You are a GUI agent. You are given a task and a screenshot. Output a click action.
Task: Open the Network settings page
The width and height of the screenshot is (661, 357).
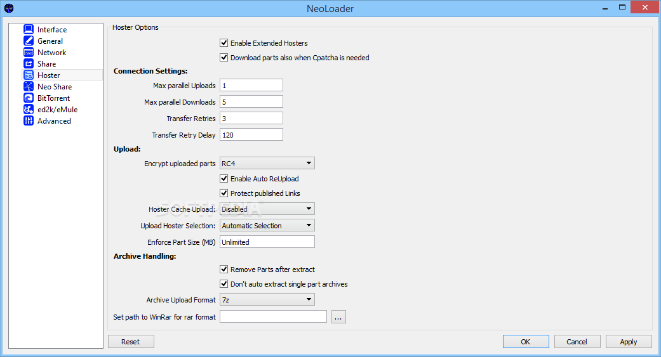(51, 52)
